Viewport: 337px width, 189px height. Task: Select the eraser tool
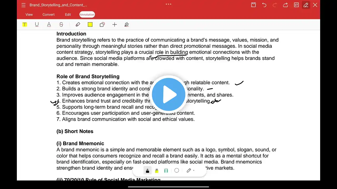(78, 24)
